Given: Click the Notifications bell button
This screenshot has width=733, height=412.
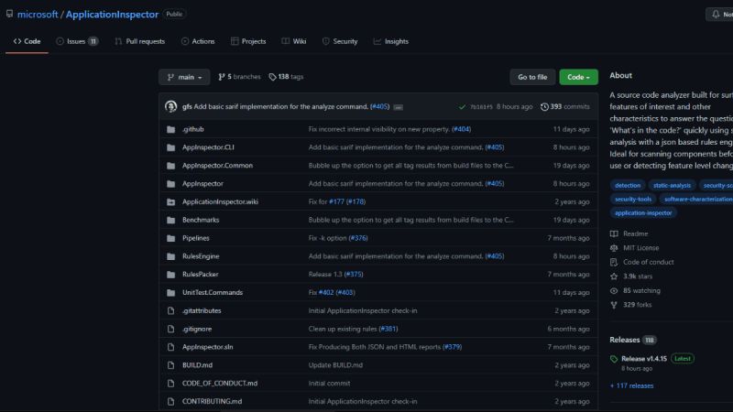Looking at the screenshot, I should tap(719, 15).
